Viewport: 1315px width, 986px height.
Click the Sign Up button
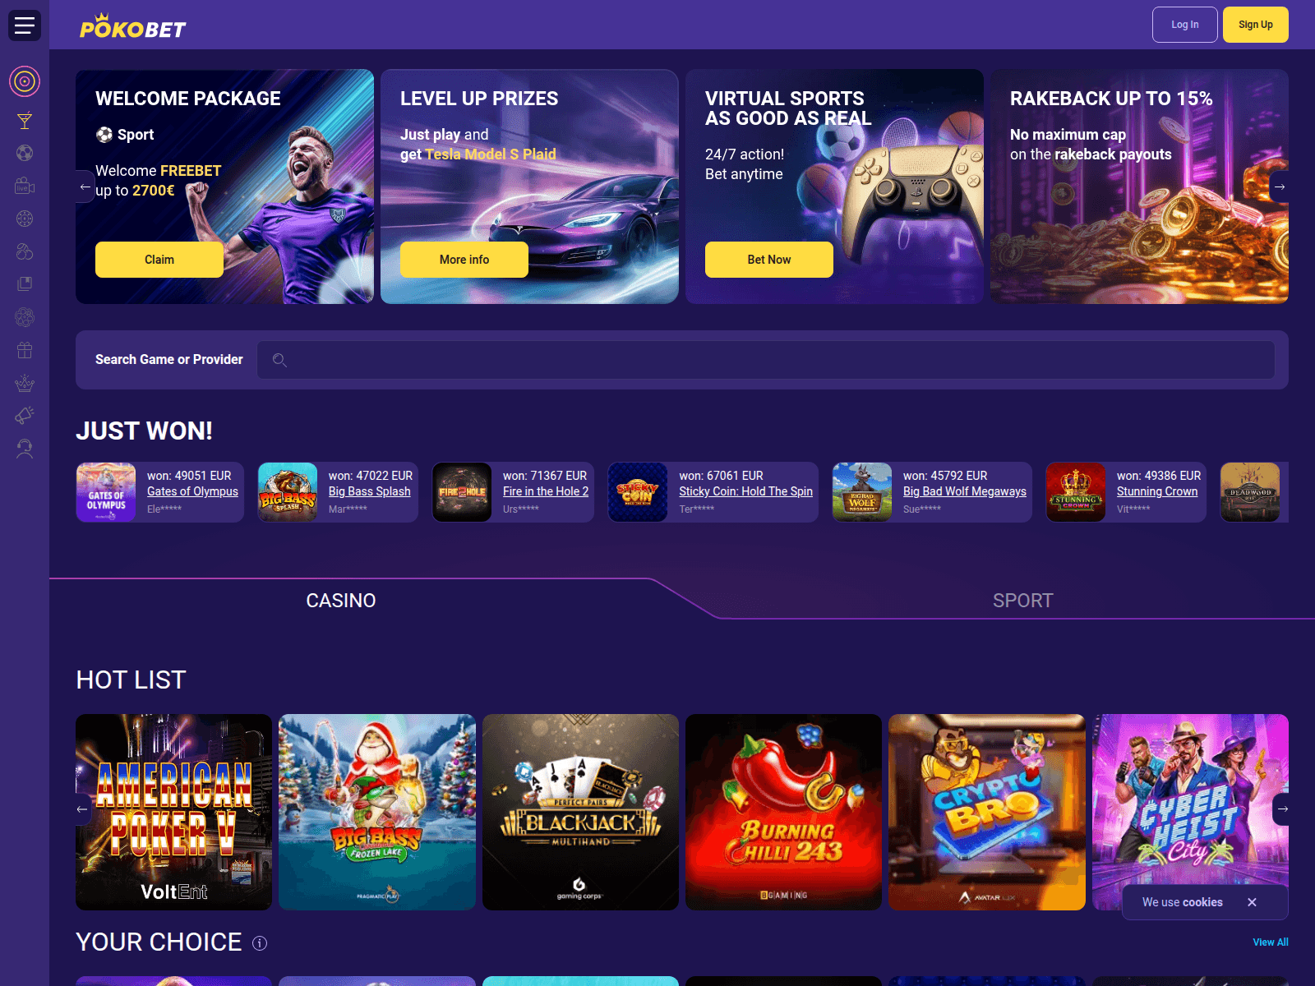click(1256, 25)
